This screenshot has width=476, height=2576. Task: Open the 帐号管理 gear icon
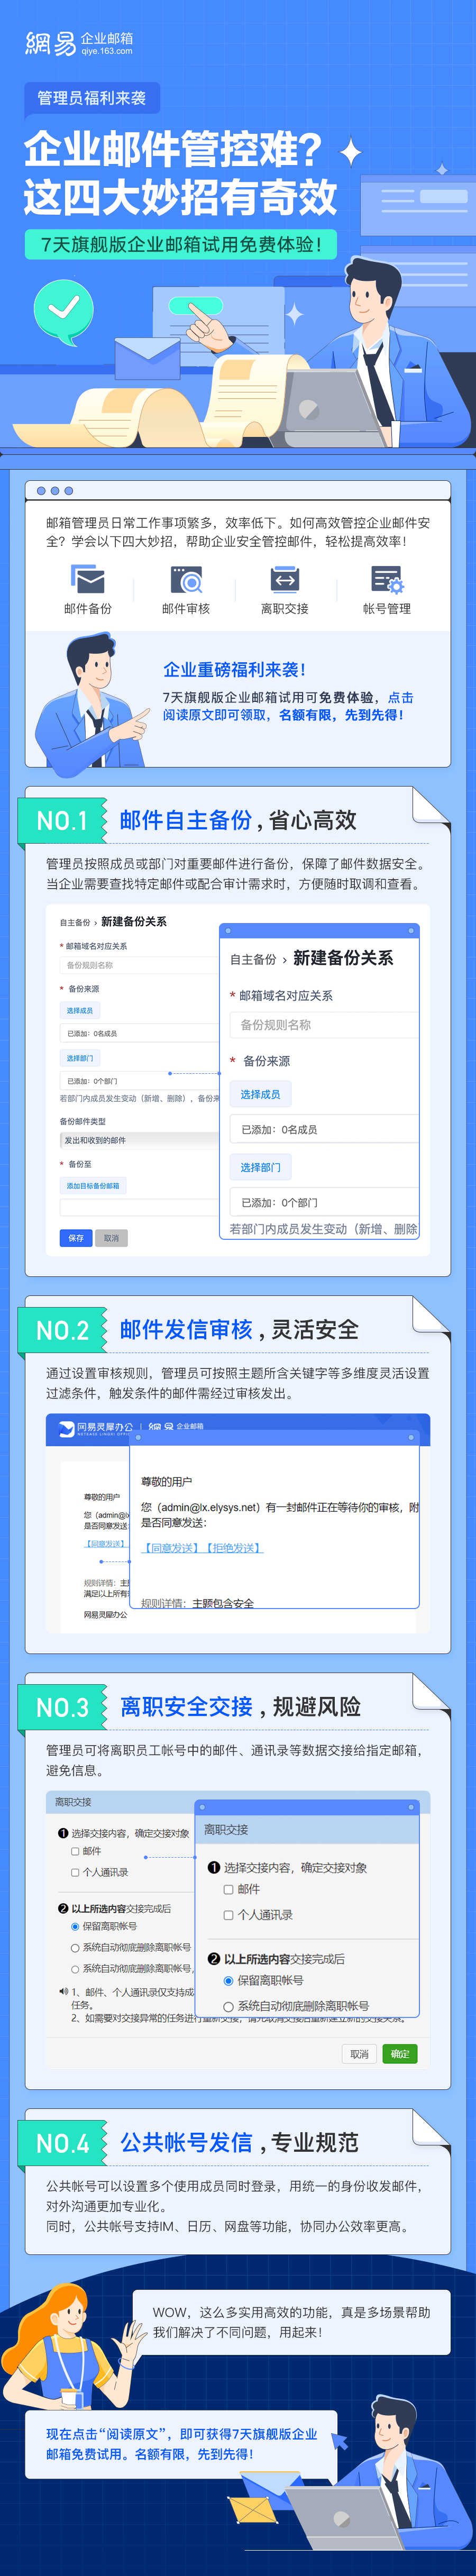[x=387, y=579]
